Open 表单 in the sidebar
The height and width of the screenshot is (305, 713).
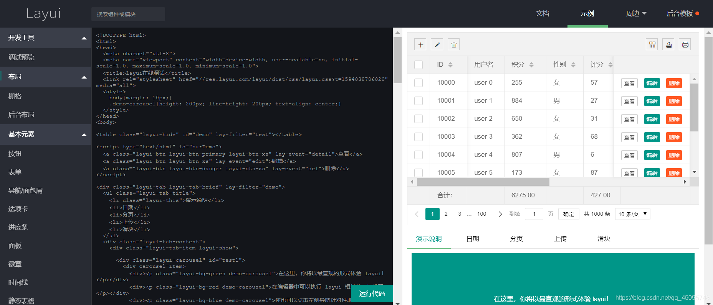(45, 172)
